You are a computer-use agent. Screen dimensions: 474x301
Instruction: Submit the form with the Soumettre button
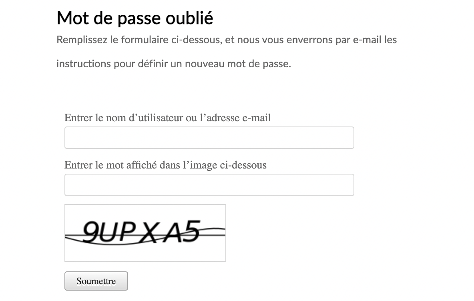click(x=96, y=281)
